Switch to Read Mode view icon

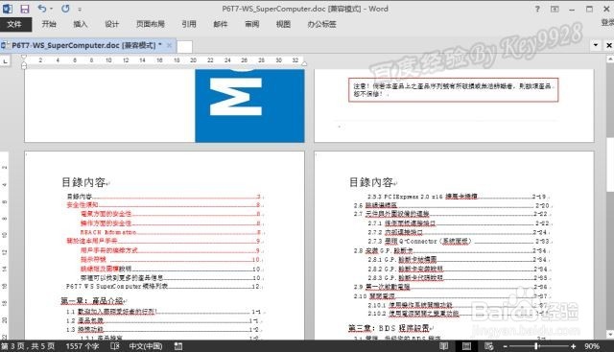pos(443,346)
